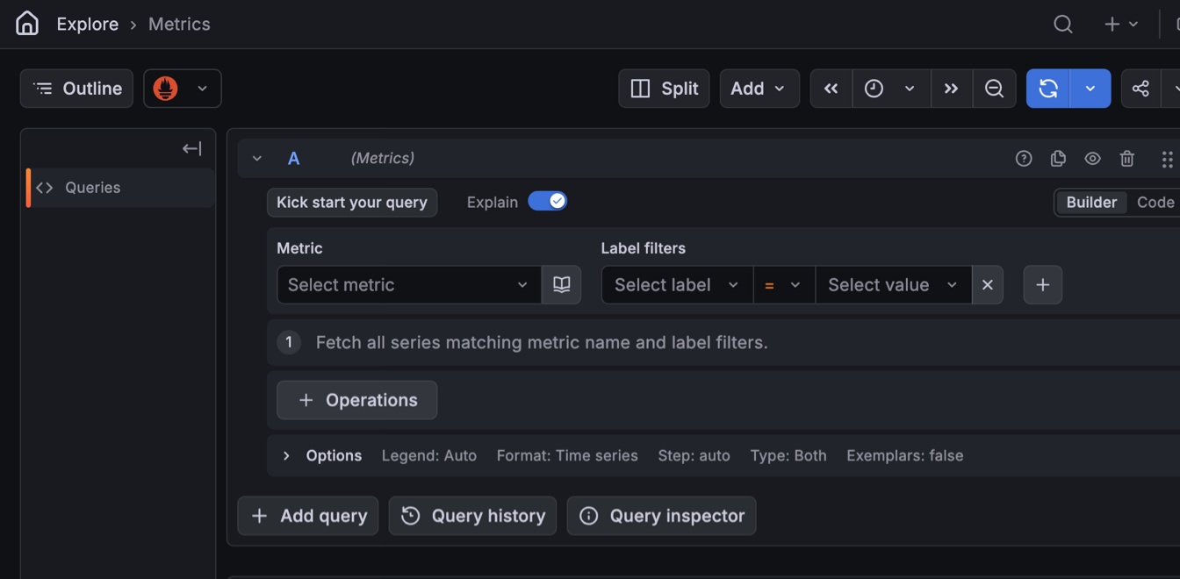The height and width of the screenshot is (579, 1180).
Task: Toggle the Explain switch
Action: [547, 202]
